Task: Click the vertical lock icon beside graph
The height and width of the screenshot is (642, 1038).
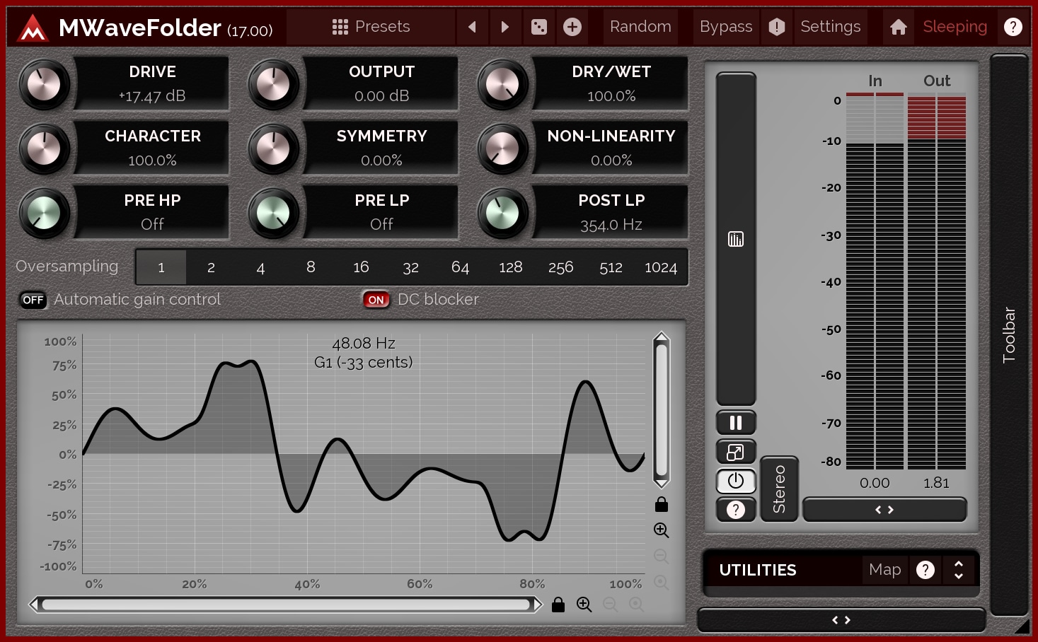Action: 662,504
